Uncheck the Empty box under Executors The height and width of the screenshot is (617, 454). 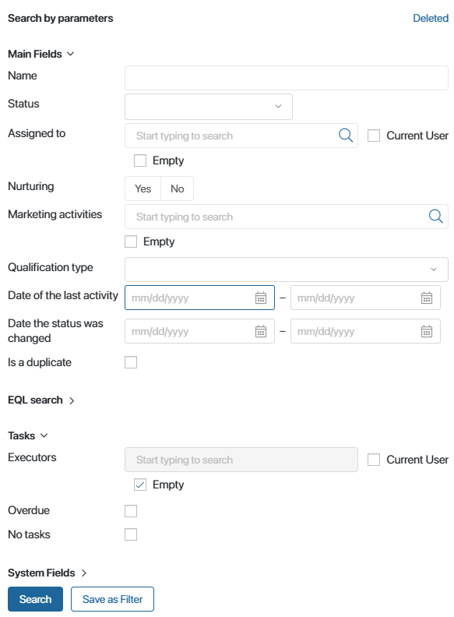coord(140,485)
